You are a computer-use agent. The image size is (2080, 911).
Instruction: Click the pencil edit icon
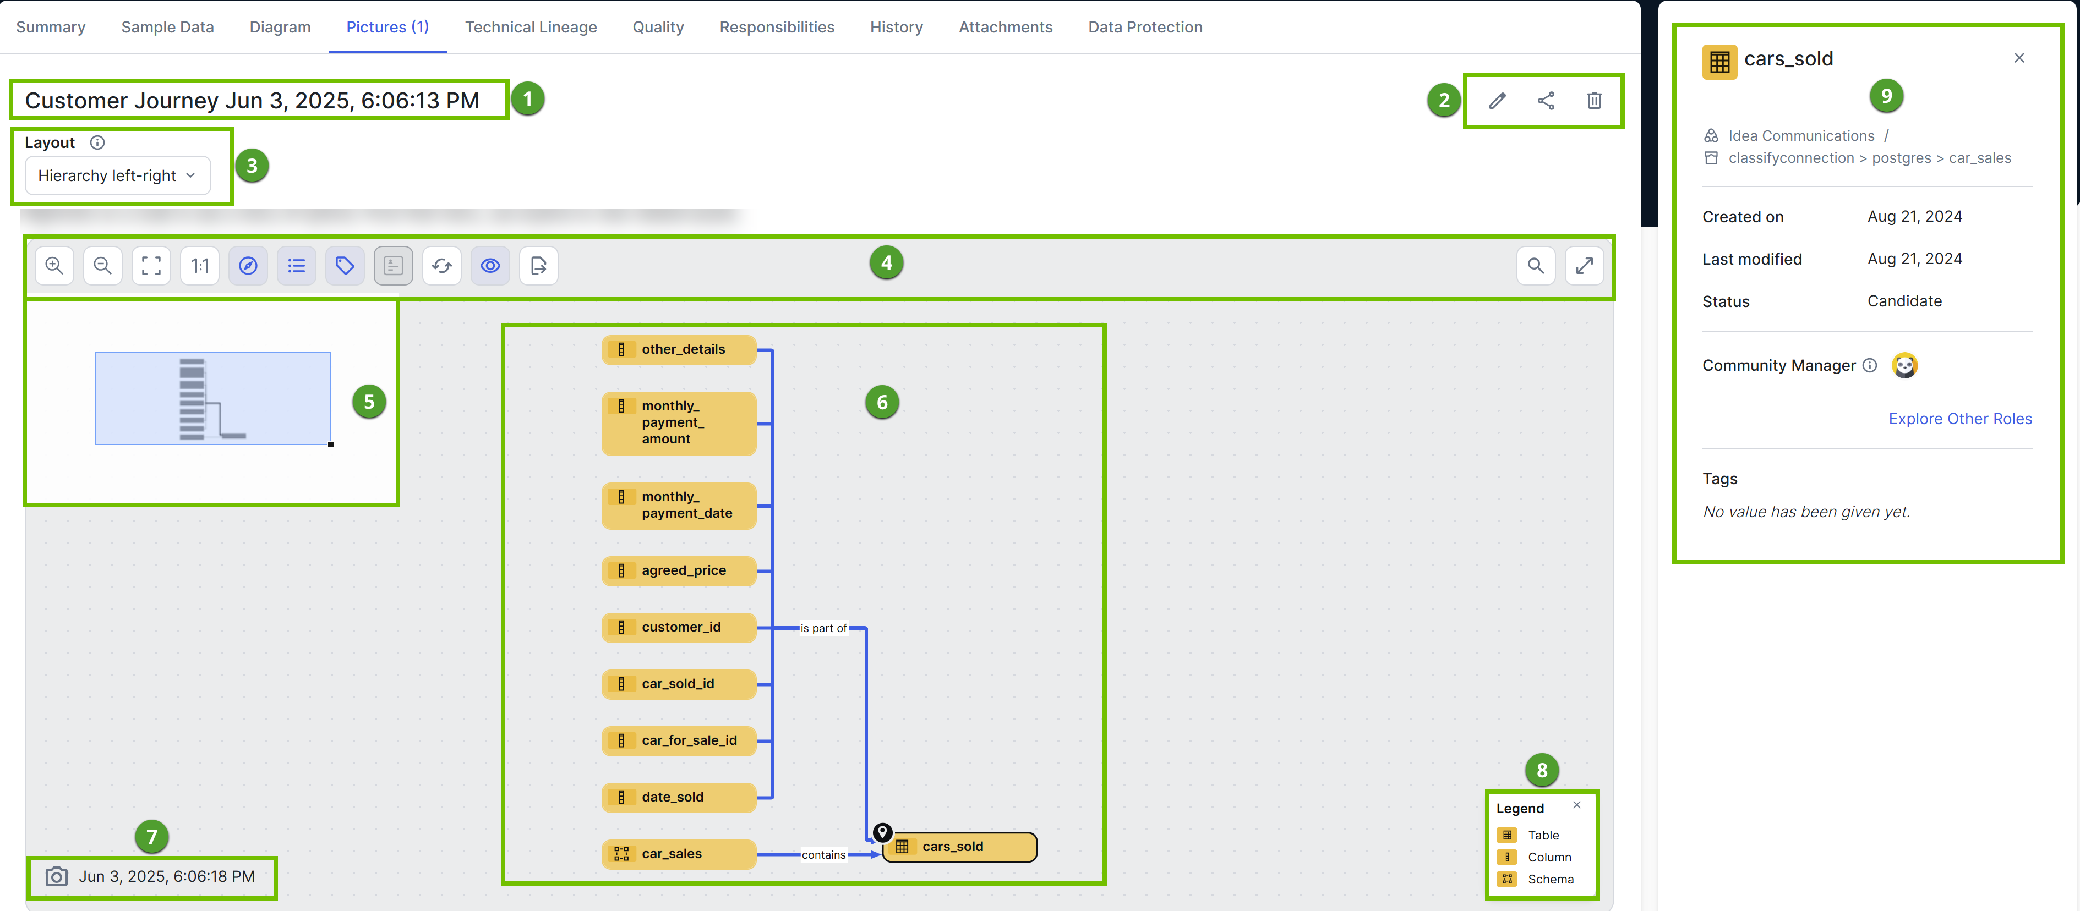pos(1497,101)
